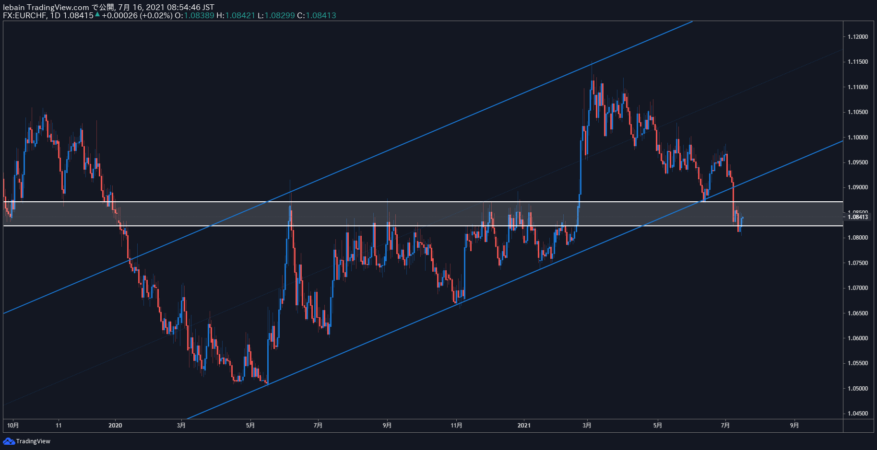The width and height of the screenshot is (877, 450).
Task: Click the 1.06500 price axis label
Action: pos(858,313)
